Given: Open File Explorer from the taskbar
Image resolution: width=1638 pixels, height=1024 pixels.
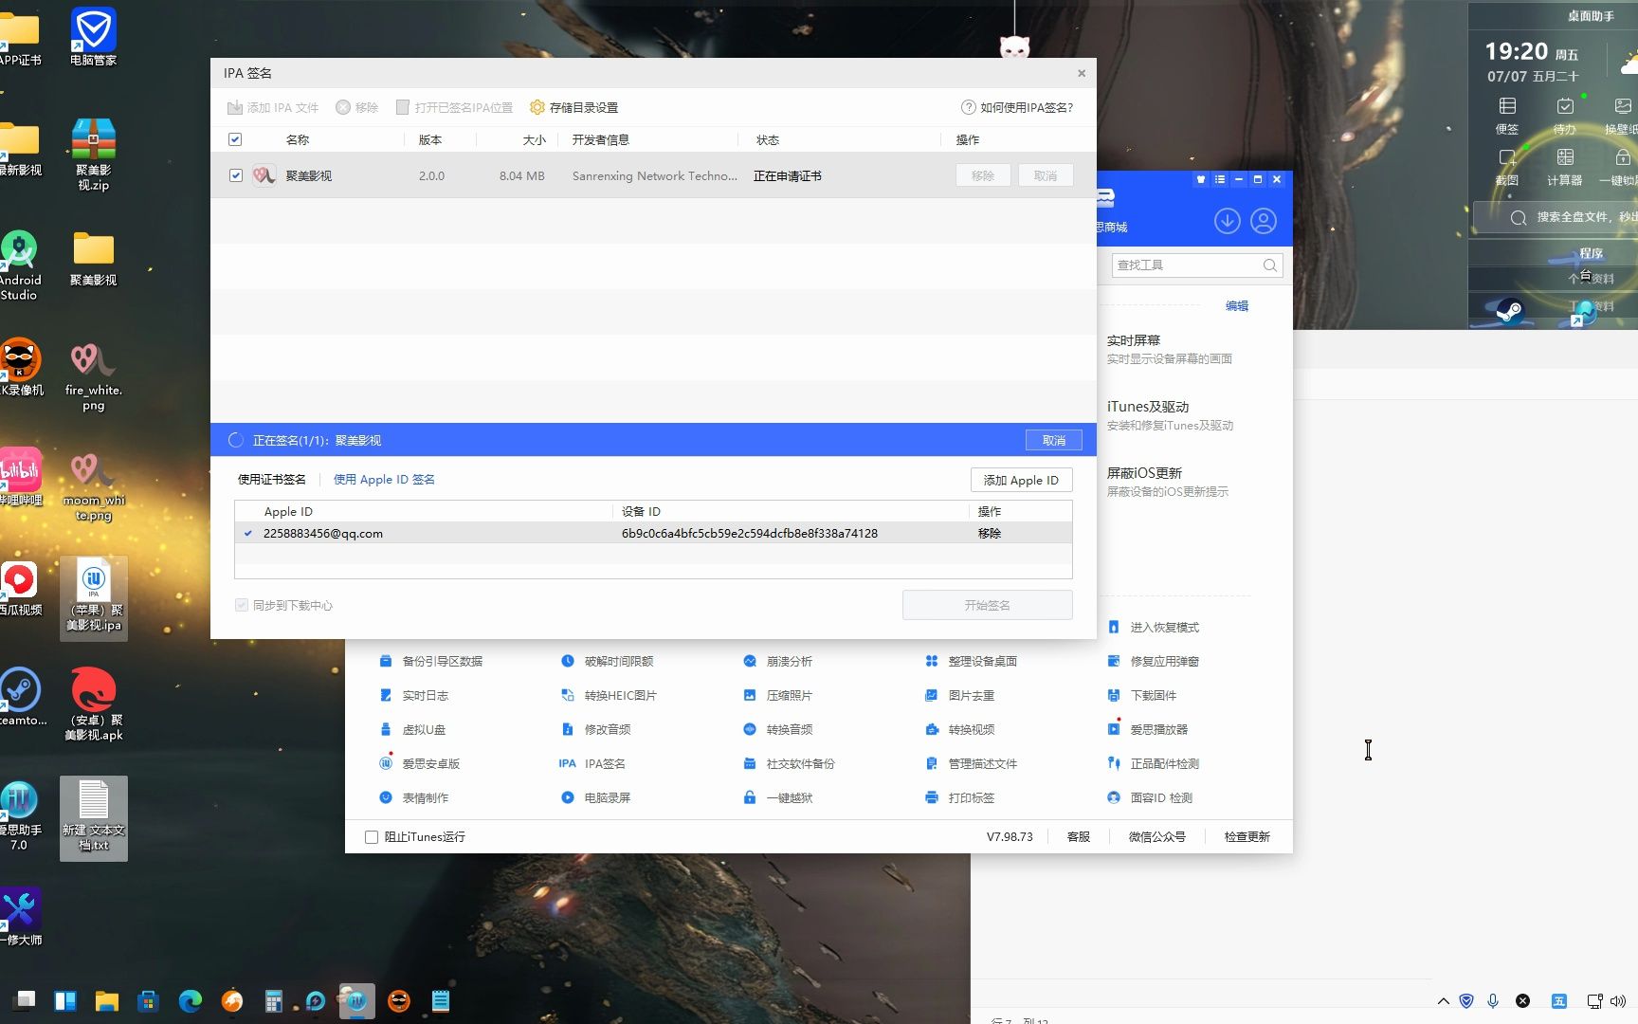Looking at the screenshot, I should pos(106,1000).
